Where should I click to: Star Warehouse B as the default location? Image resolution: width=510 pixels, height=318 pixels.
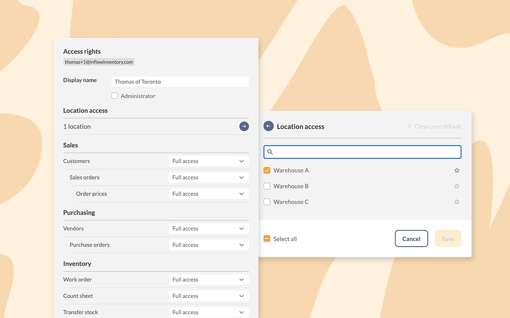click(x=457, y=186)
